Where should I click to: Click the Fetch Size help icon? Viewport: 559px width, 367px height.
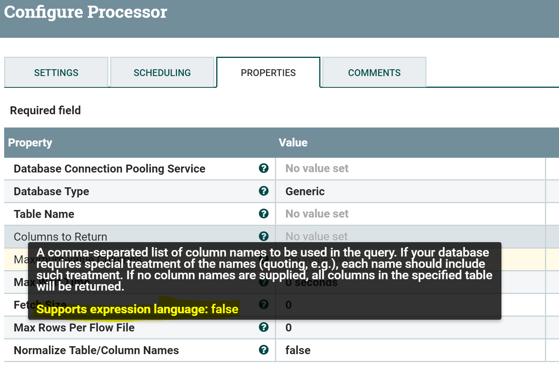(x=264, y=305)
